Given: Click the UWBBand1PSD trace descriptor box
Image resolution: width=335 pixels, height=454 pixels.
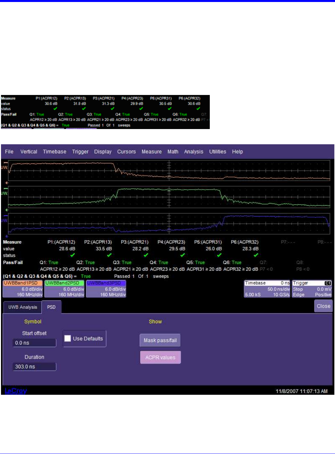Looking at the screenshot, I should tap(23, 289).
